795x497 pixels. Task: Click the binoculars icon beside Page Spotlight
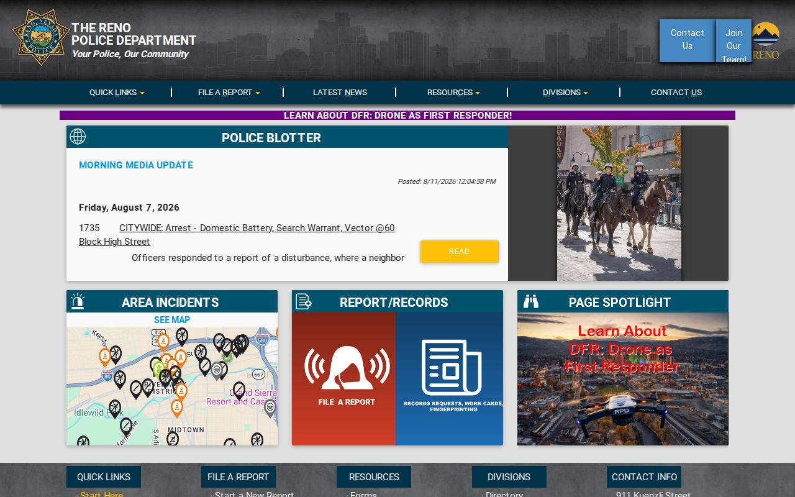click(531, 302)
